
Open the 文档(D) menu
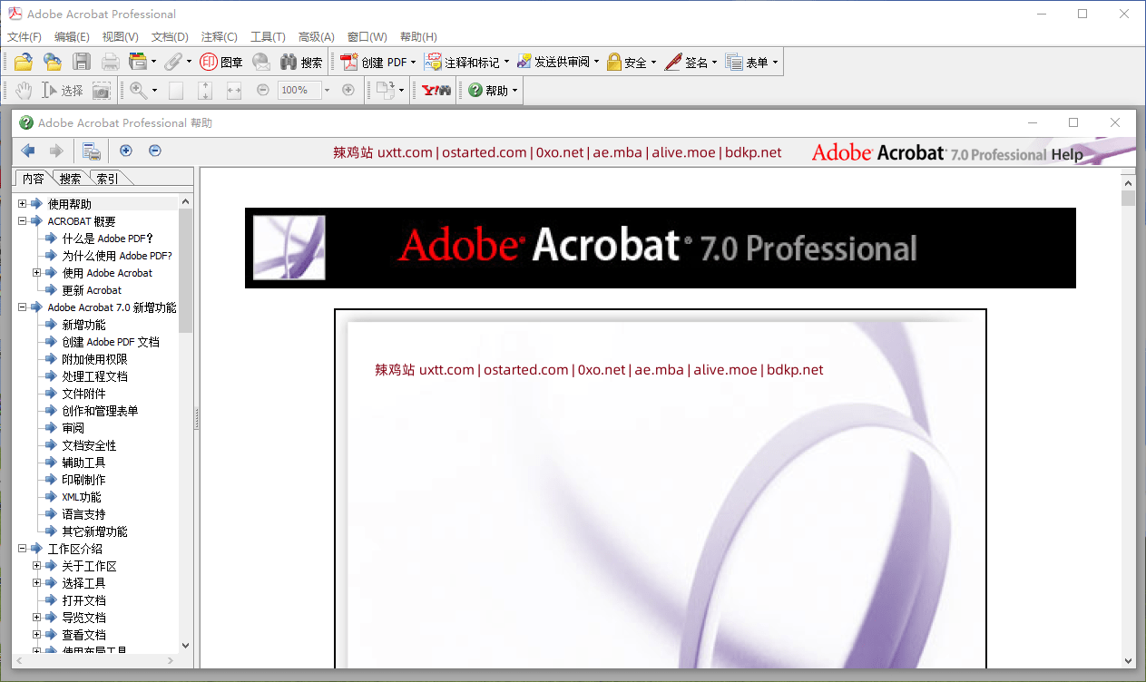click(x=170, y=37)
